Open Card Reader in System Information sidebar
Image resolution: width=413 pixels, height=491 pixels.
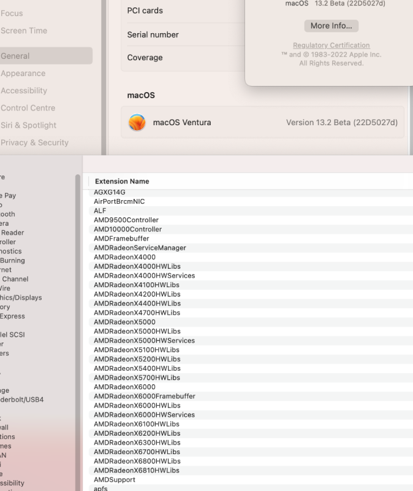pos(12,233)
